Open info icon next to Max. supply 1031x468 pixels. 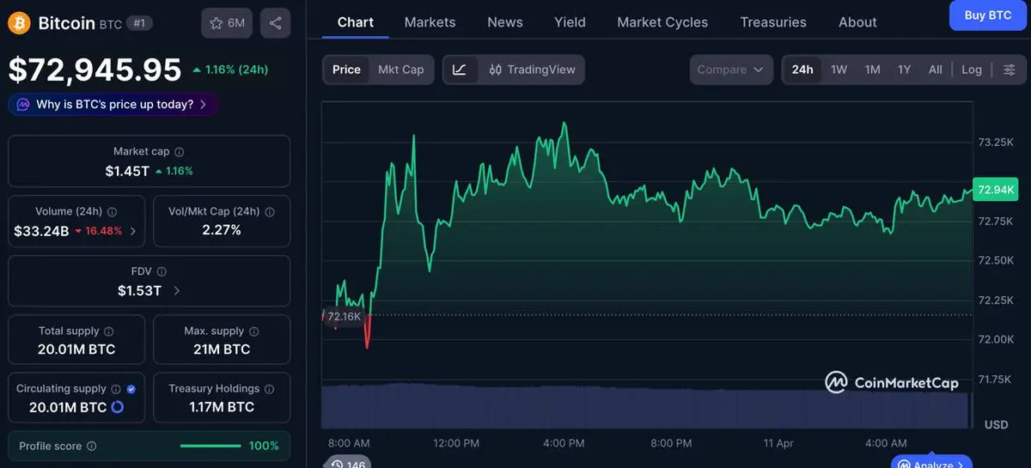253,331
